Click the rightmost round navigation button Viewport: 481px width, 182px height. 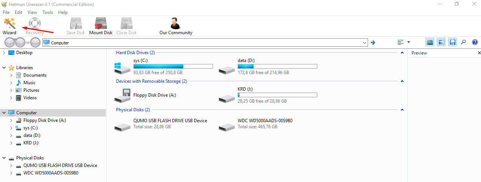click(35, 42)
